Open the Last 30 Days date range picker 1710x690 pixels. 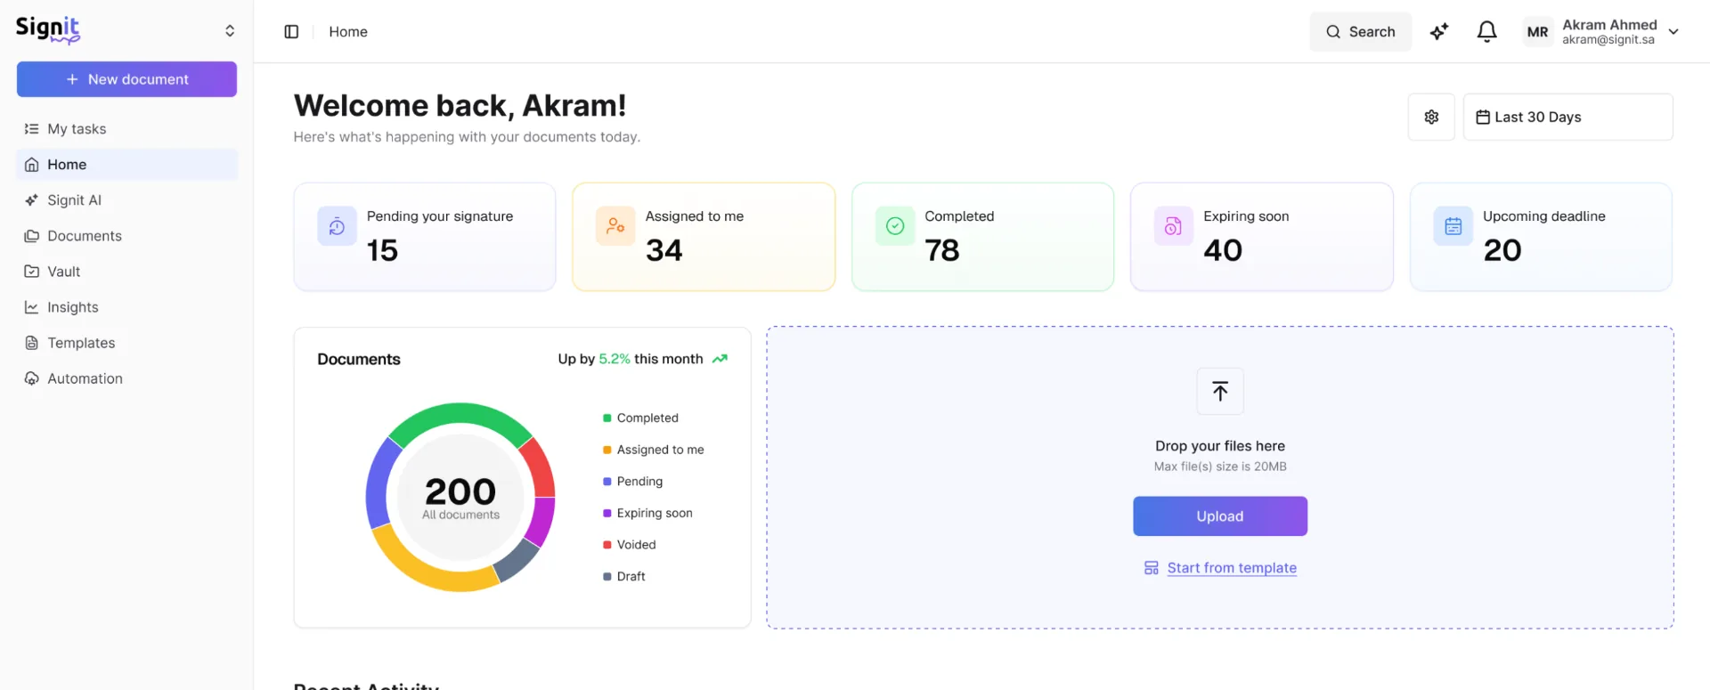click(x=1567, y=118)
